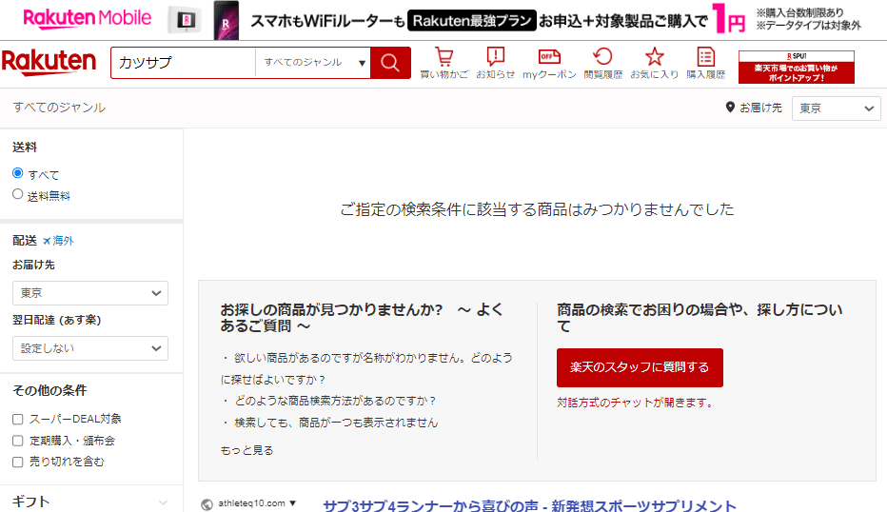The image size is (887, 512).
Task: Click the Rakuten Mobile logo in banner
Action: 88,19
